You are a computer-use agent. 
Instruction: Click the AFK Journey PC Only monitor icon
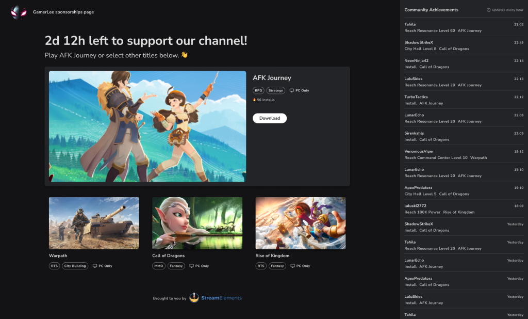[292, 90]
